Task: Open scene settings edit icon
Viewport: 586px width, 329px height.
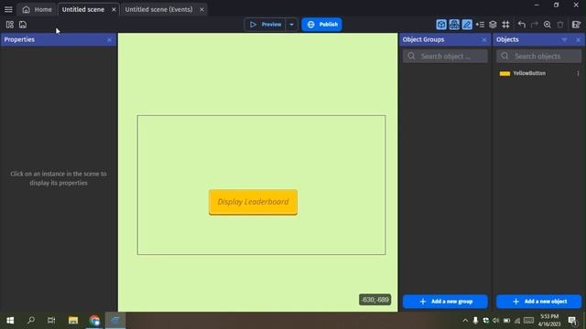Action: tap(576, 25)
